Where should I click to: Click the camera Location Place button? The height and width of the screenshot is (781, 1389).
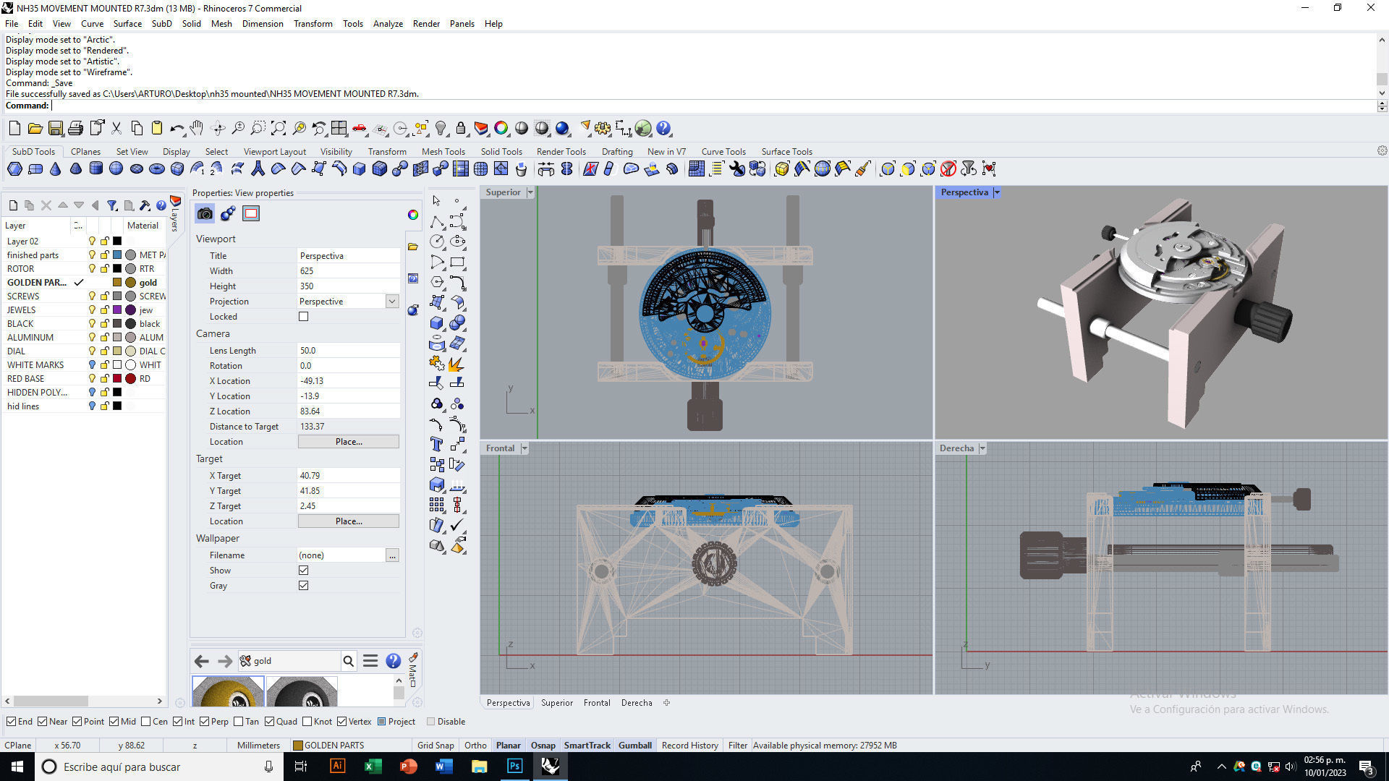pyautogui.click(x=349, y=442)
